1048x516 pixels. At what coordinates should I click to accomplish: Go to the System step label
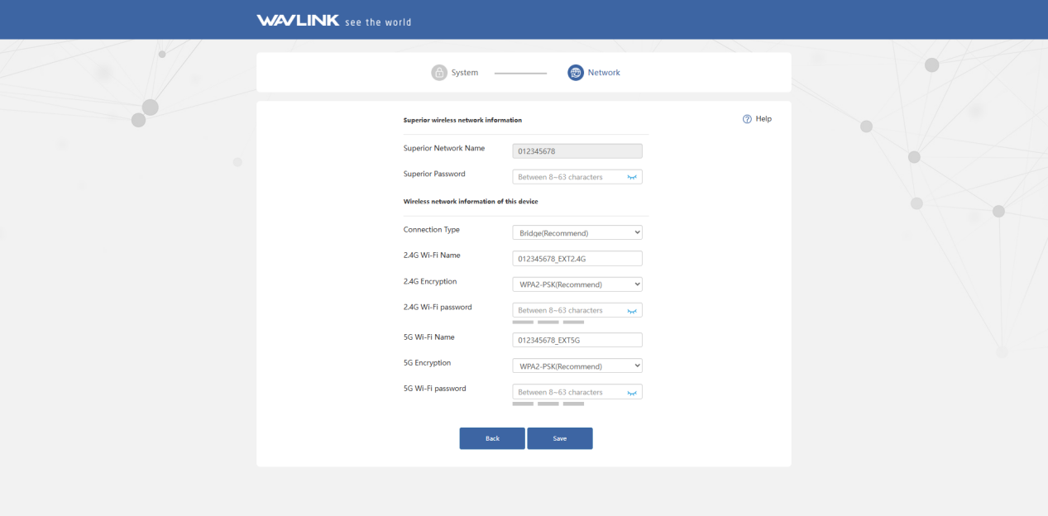[465, 73]
